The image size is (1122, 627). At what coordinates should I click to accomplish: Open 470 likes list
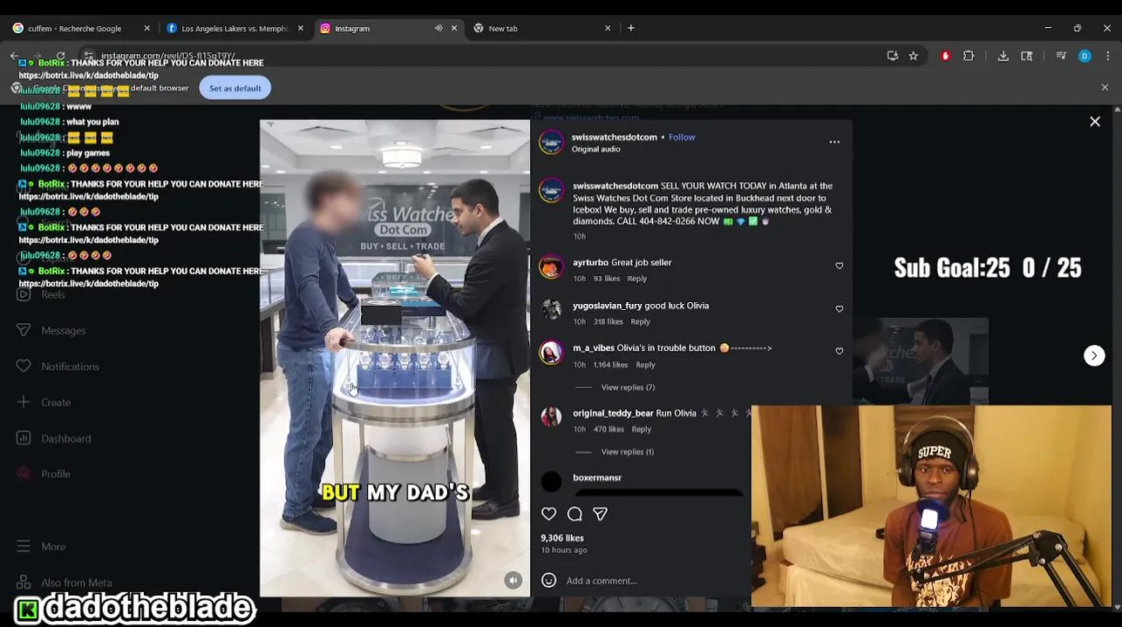coord(609,429)
